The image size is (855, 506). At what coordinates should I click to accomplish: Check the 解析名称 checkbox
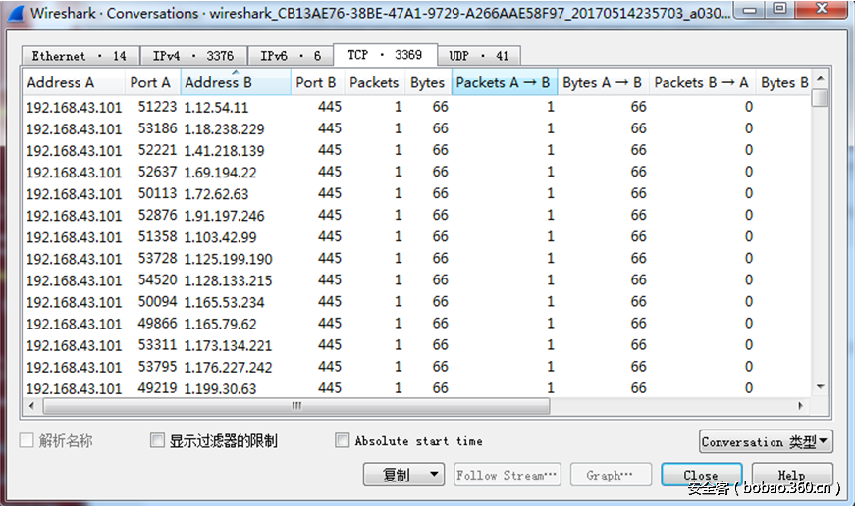click(27, 441)
